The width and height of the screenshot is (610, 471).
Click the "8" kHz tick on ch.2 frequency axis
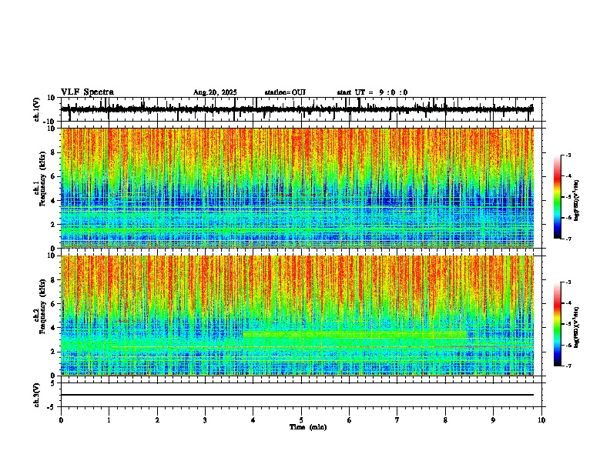click(x=53, y=280)
